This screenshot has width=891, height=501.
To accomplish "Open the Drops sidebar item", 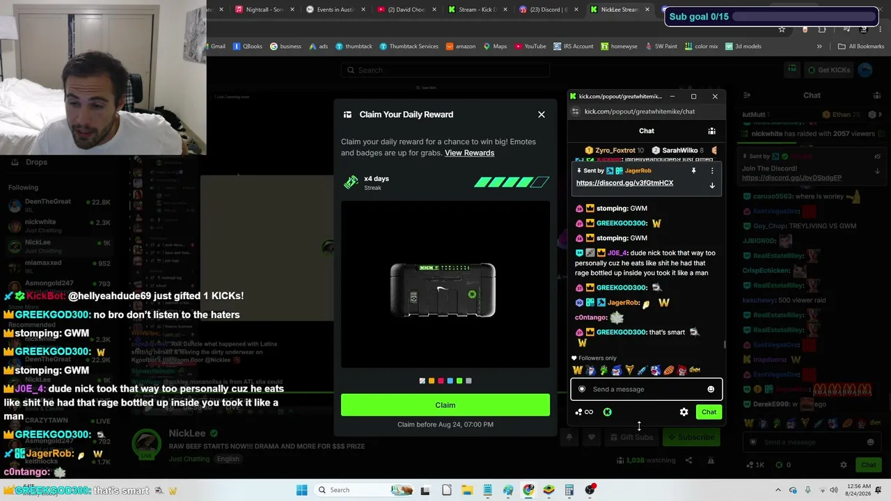I will pos(28,162).
